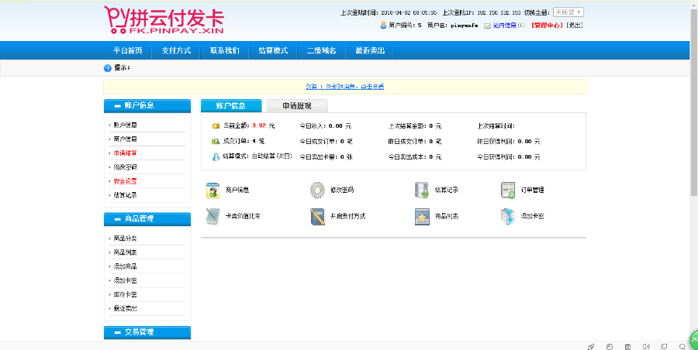Collapse the 账户信息 sidebar section header

tap(147, 106)
